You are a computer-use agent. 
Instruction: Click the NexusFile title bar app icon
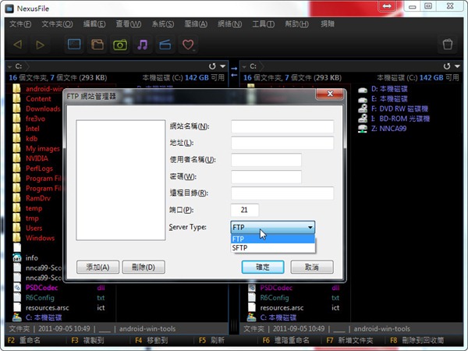[9, 9]
